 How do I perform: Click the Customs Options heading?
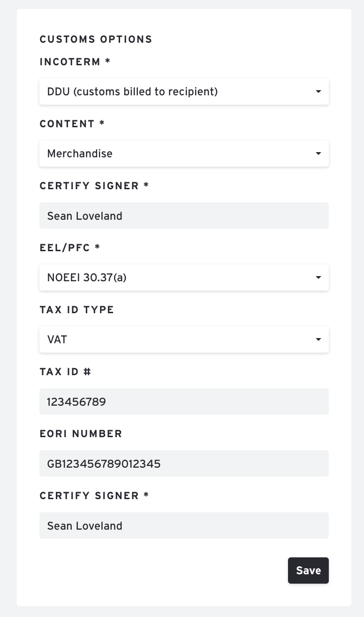pyautogui.click(x=96, y=39)
